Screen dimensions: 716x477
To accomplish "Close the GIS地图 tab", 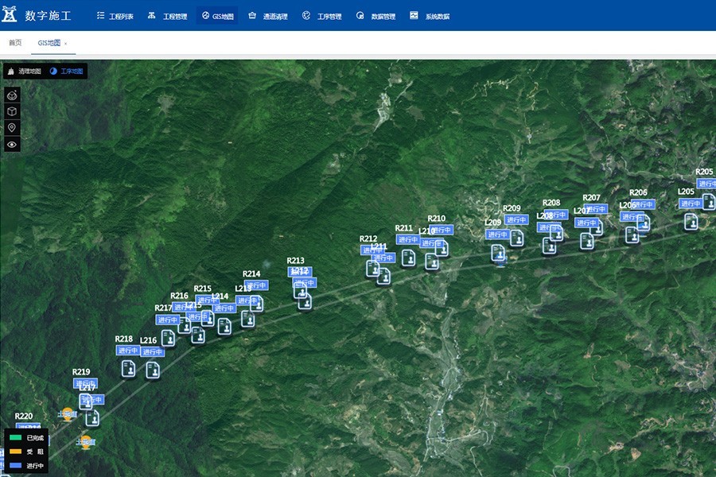I will [x=66, y=43].
